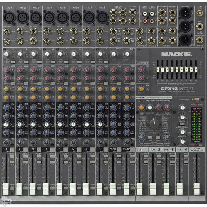Select the red Tape Output right RCA jack
This screenshot has height=207, width=207.
click(x=152, y=21)
